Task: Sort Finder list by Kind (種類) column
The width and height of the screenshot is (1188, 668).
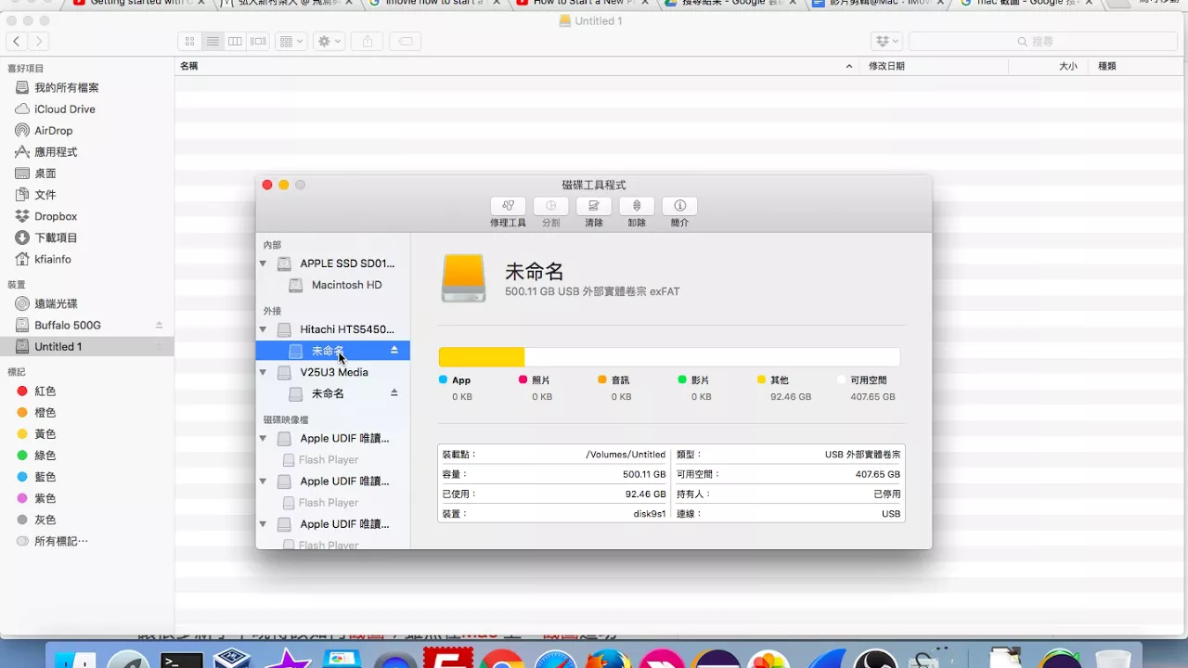Action: pyautogui.click(x=1137, y=66)
